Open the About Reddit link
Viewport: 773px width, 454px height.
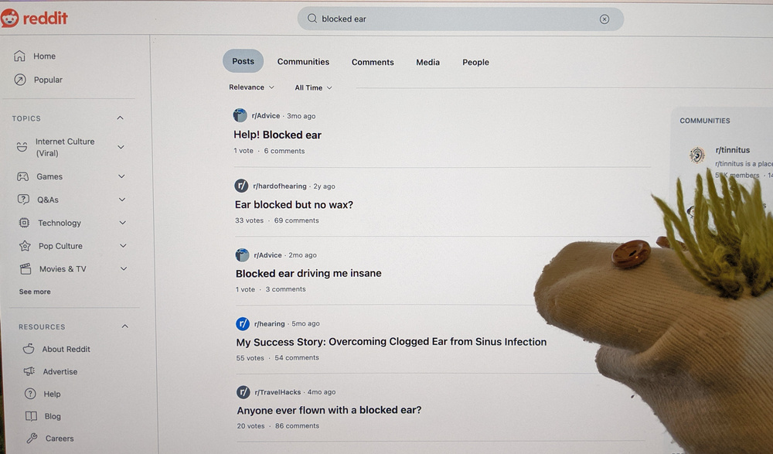point(66,350)
